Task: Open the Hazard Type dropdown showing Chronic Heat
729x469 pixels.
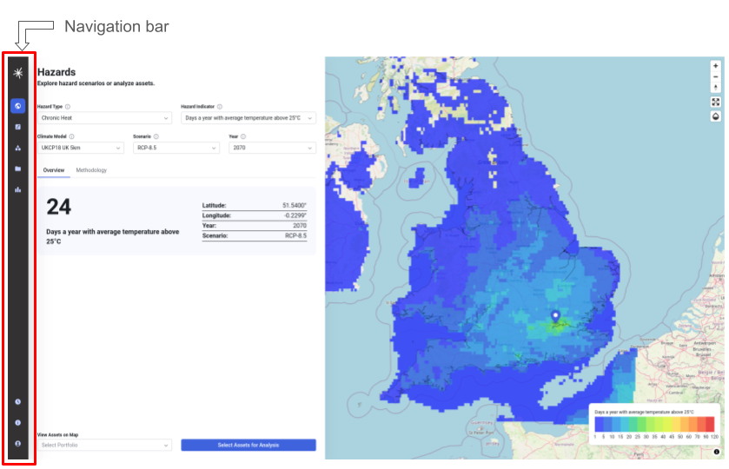Action: click(104, 118)
